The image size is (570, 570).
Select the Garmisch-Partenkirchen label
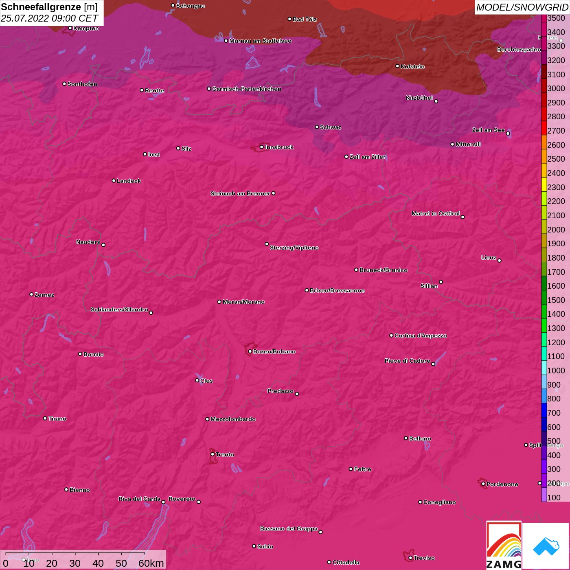(247, 89)
